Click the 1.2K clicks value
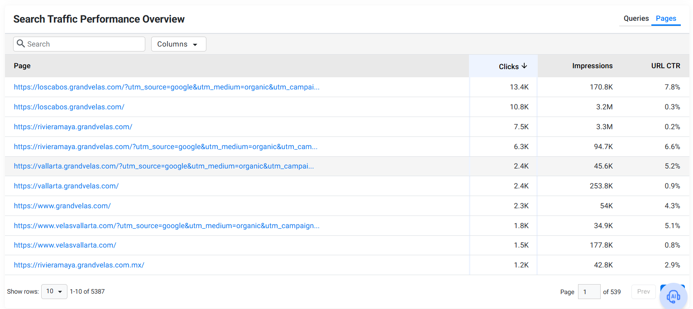 [x=521, y=265]
